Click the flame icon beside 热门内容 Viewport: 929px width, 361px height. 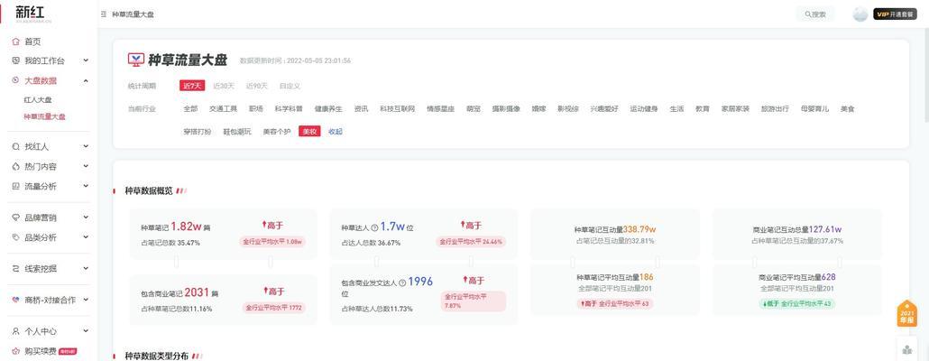15,167
